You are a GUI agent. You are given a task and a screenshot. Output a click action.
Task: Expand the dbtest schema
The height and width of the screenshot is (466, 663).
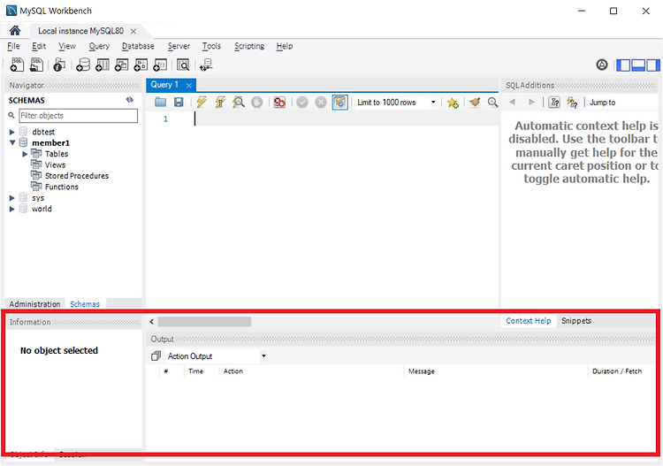click(11, 132)
